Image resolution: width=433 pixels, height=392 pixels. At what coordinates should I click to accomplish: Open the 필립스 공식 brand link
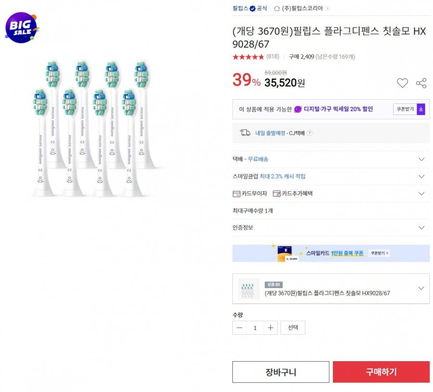[250, 8]
